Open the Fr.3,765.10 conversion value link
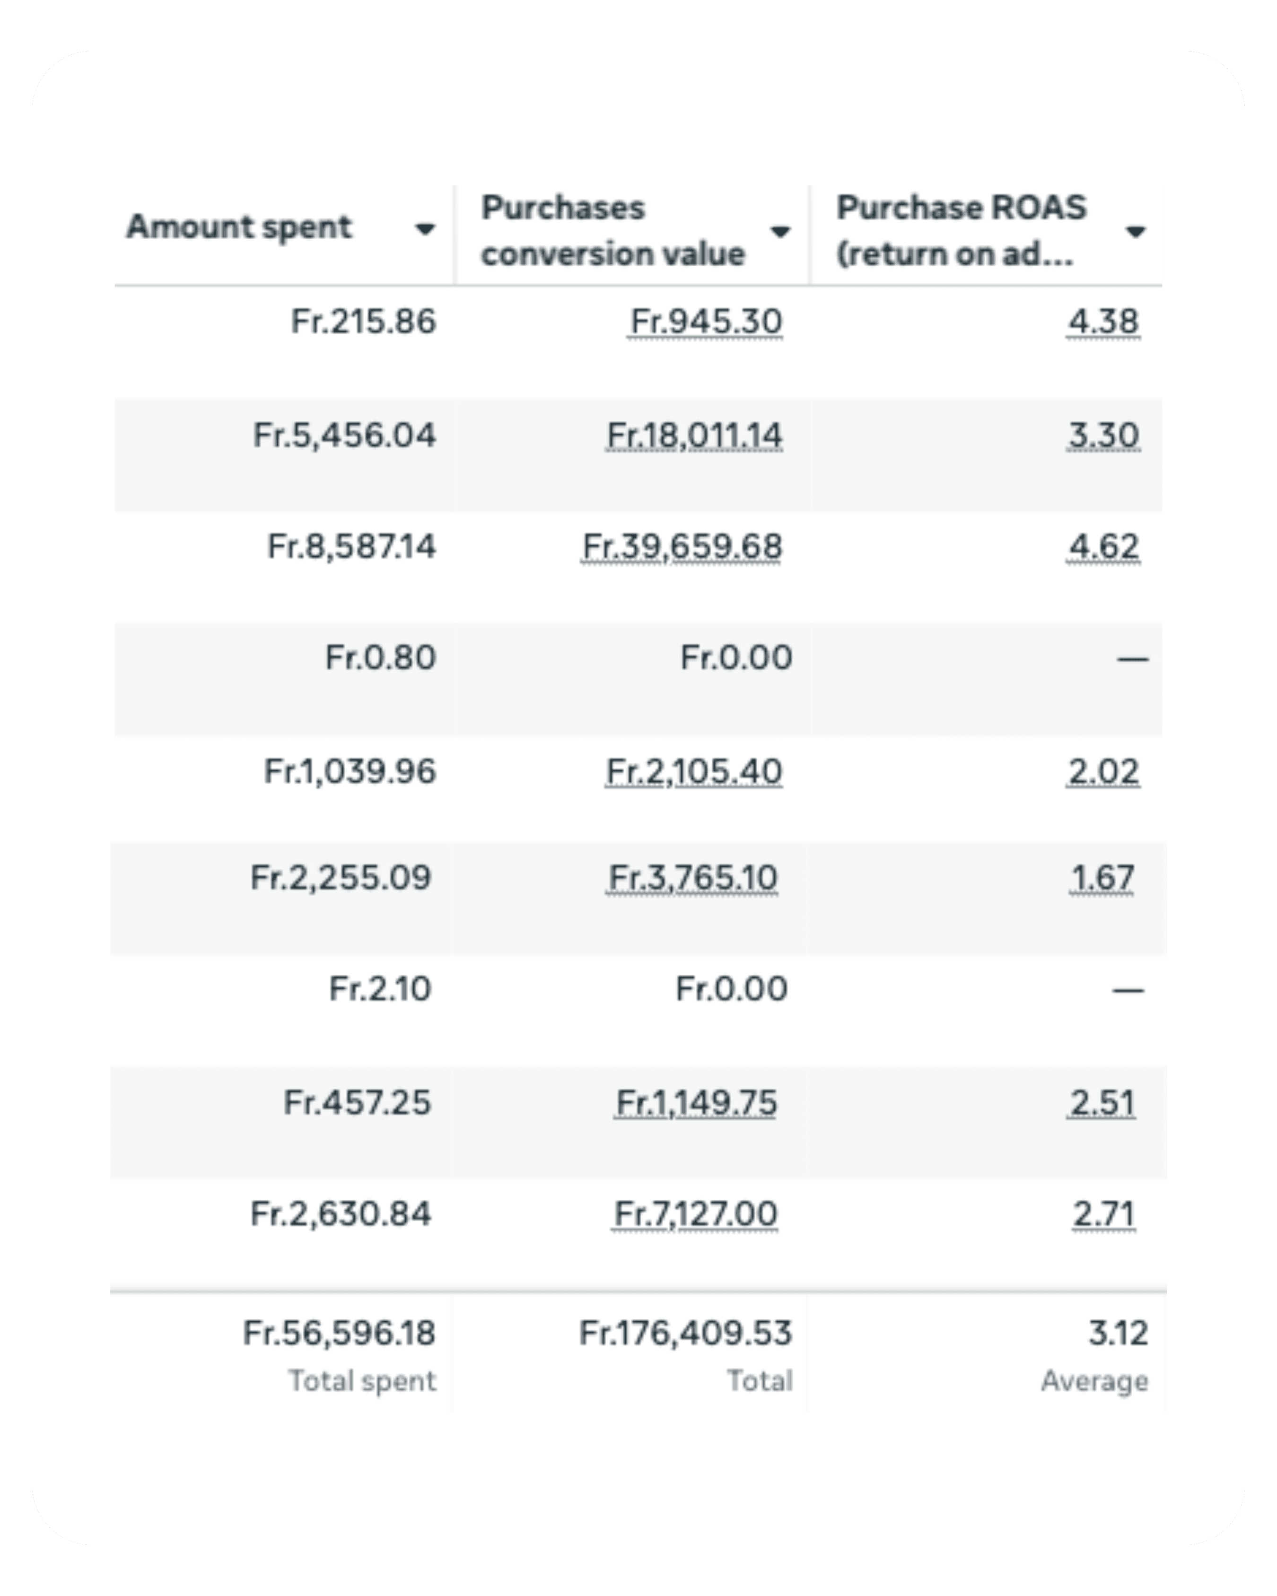1277x1596 pixels. (692, 878)
